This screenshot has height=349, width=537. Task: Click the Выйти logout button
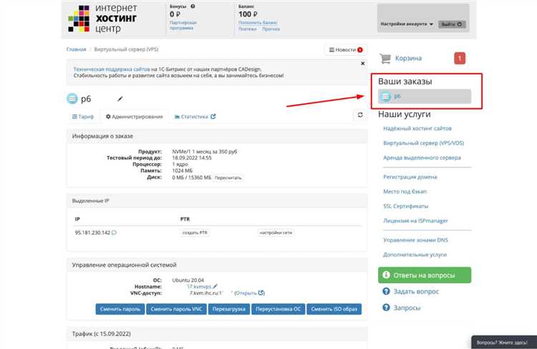pos(452,24)
